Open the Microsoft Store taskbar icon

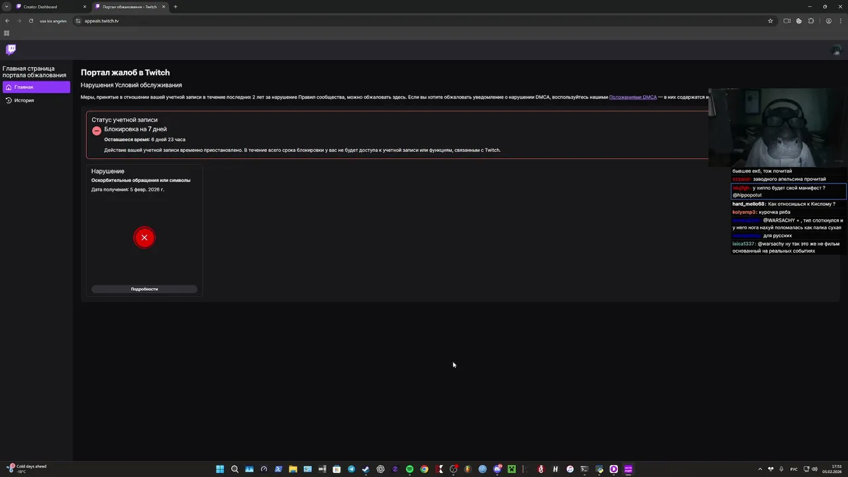[337, 469]
